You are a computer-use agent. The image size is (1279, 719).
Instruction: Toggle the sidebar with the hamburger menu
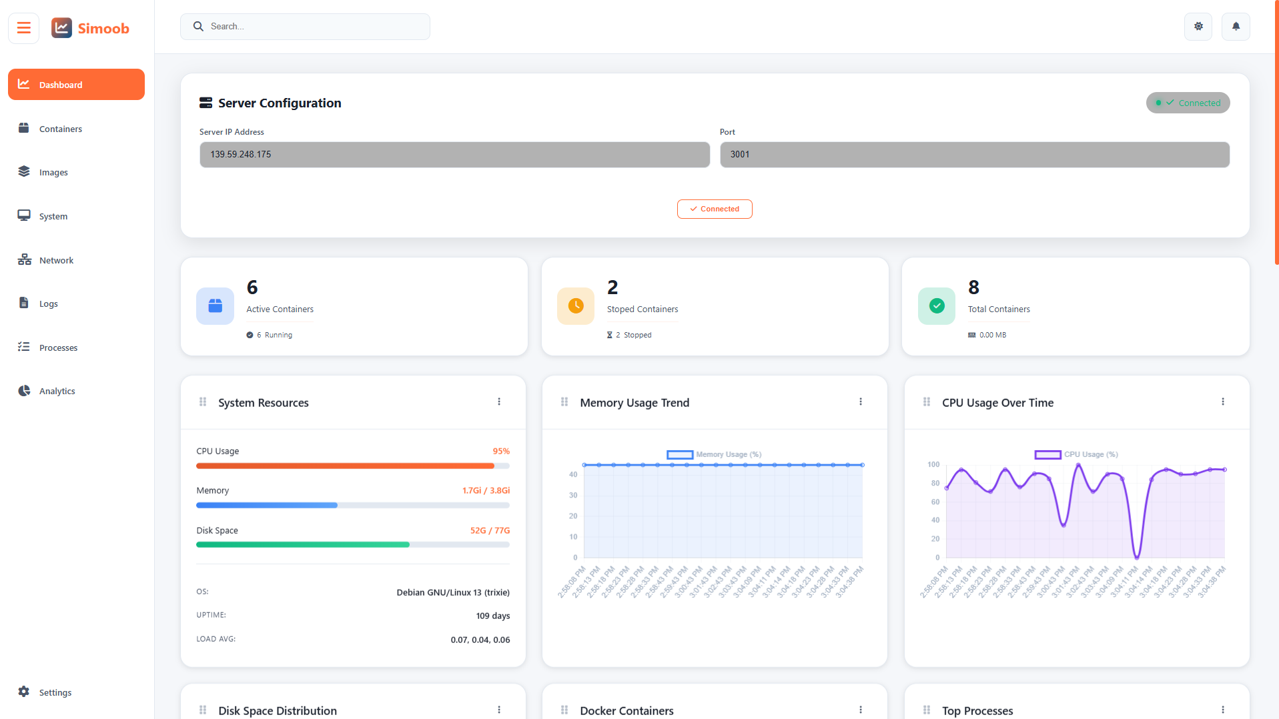tap(23, 27)
